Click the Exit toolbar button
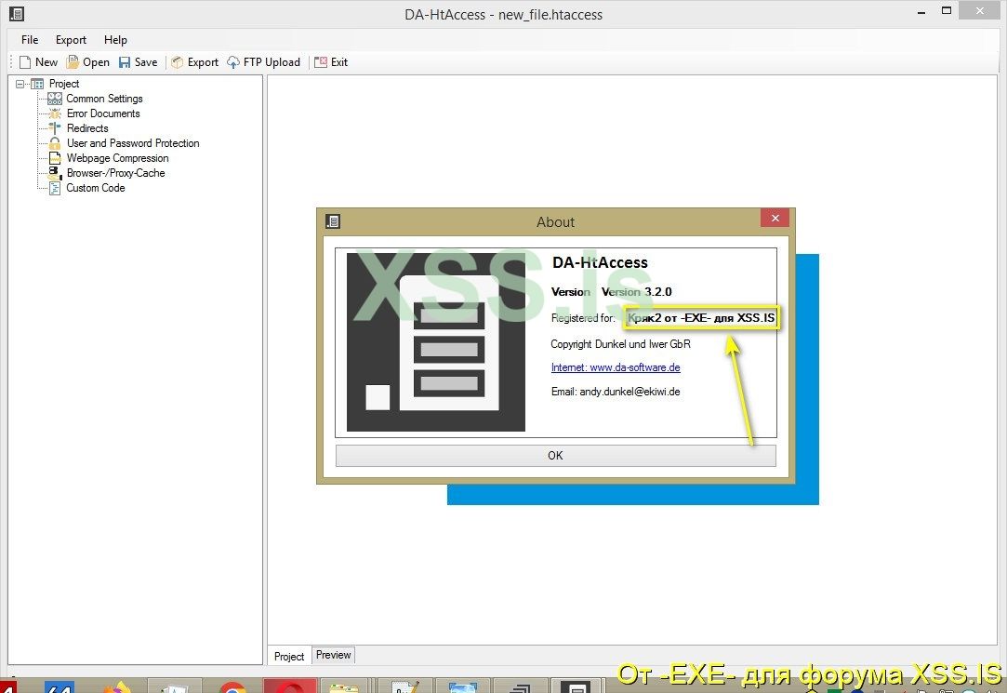This screenshot has width=1007, height=693. click(331, 62)
